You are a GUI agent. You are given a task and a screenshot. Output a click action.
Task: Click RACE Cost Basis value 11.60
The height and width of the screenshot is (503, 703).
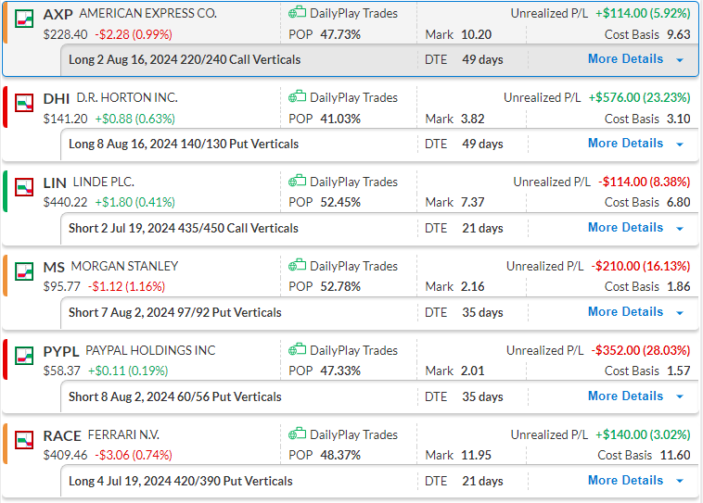tap(675, 455)
